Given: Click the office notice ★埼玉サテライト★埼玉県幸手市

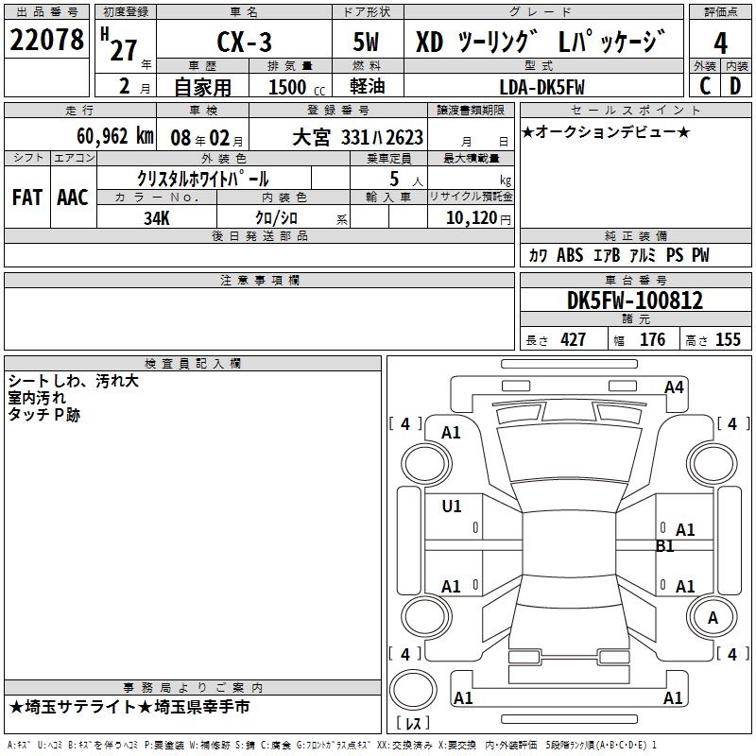Looking at the screenshot, I should 129,707.
